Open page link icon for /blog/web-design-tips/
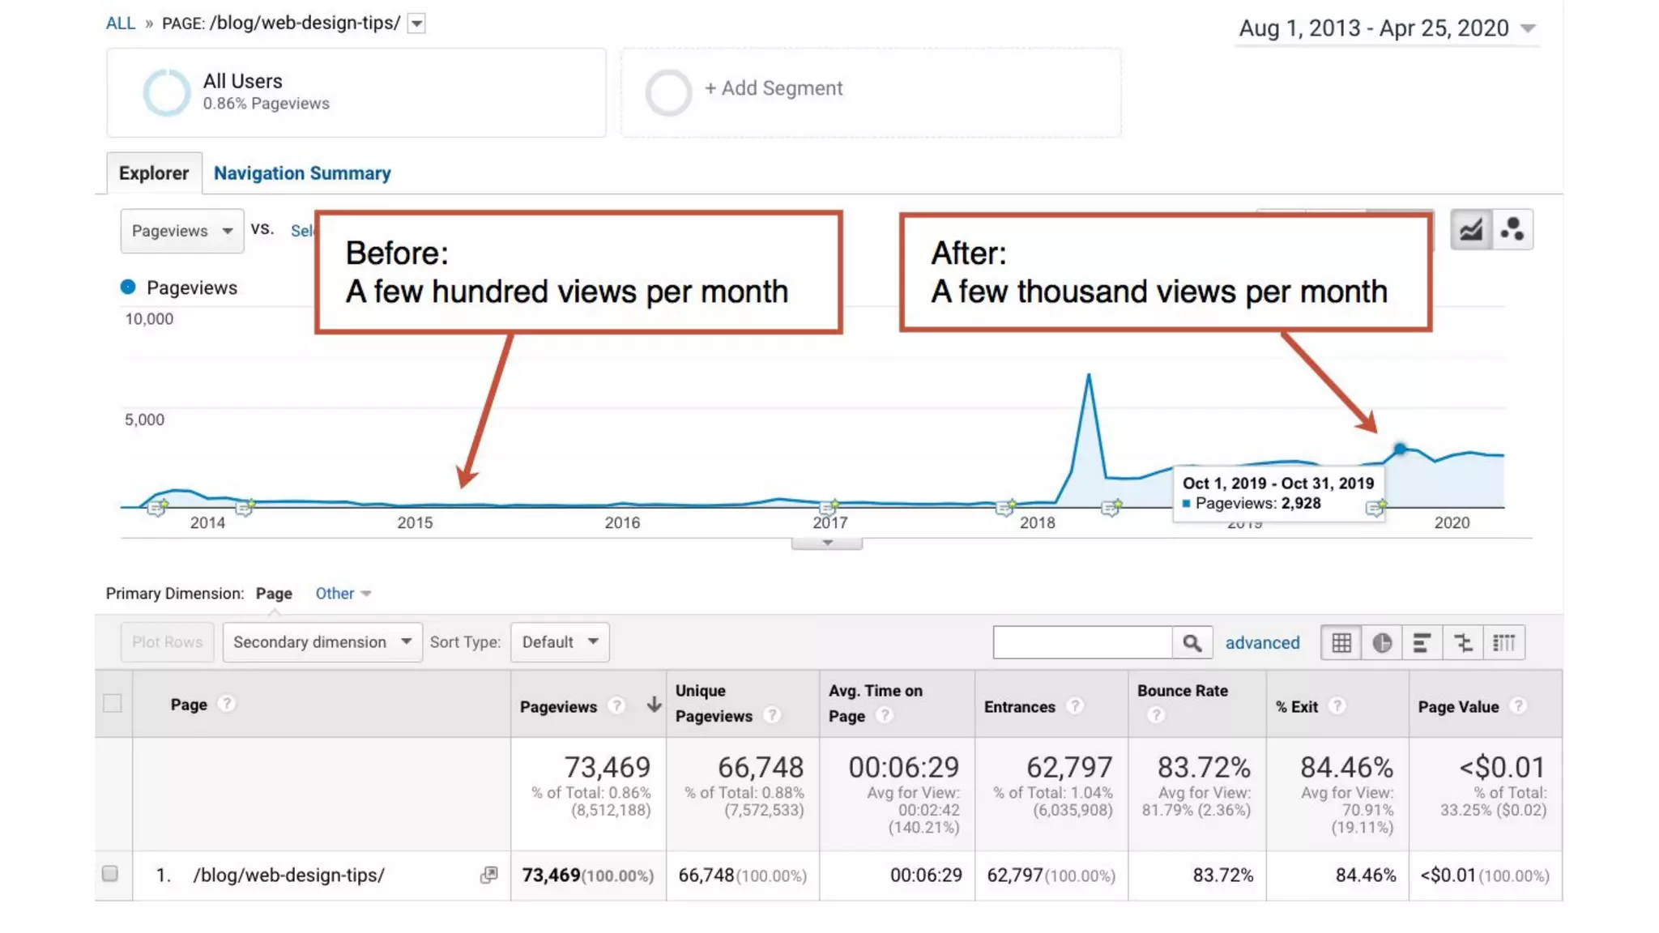Viewport: 1659px width, 933px height. 488,875
